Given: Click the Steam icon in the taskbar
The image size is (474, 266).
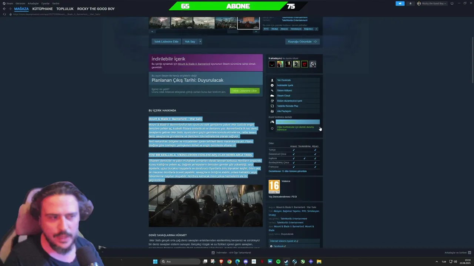Looking at the screenshot, I should tap(286, 262).
